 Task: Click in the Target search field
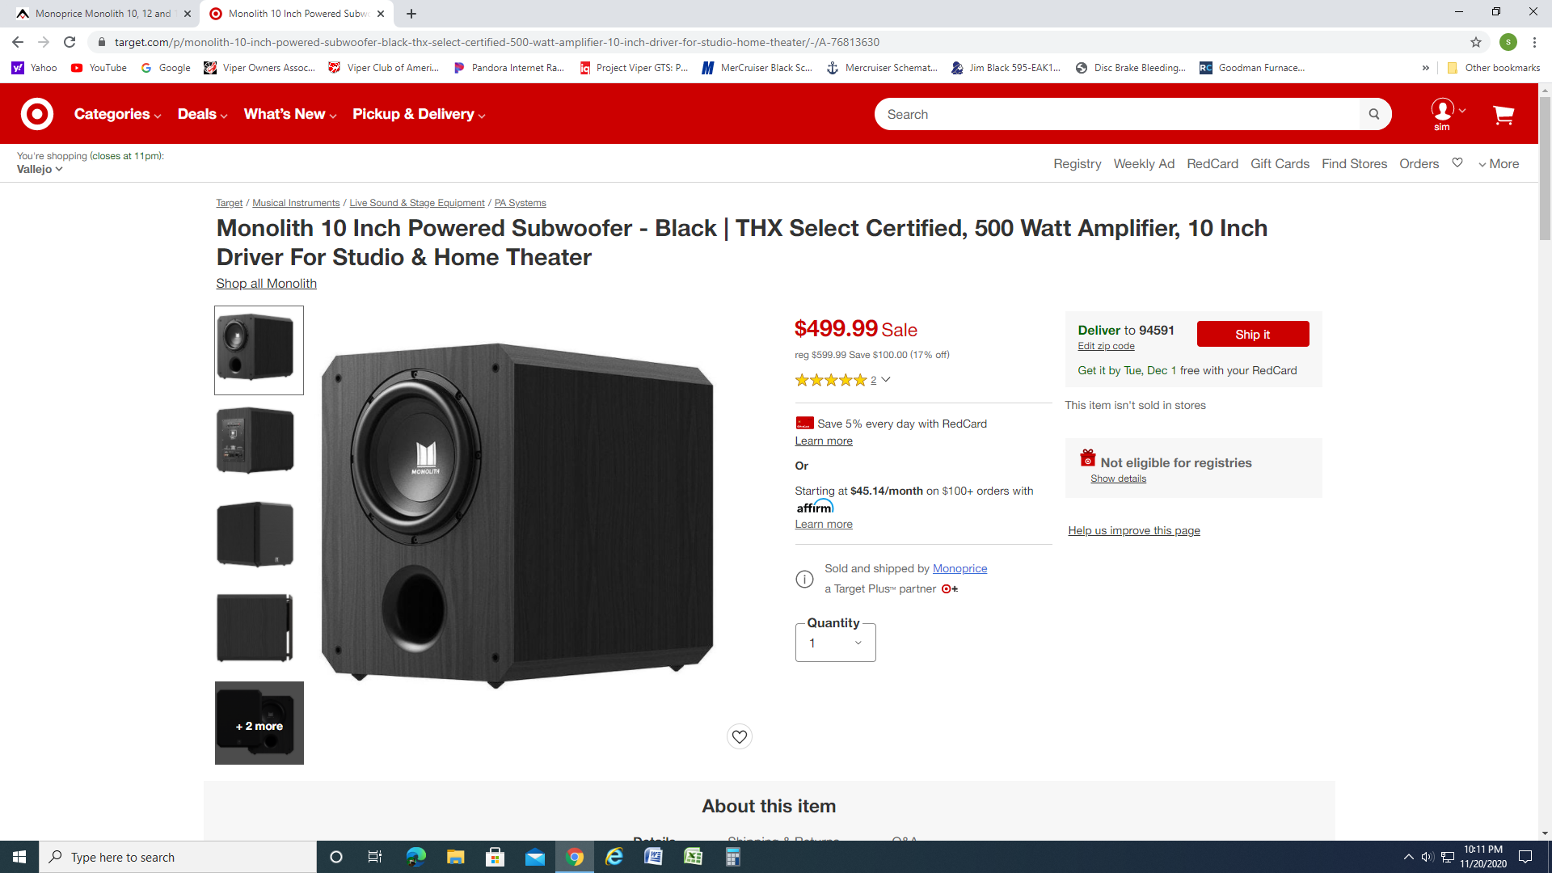click(1120, 114)
